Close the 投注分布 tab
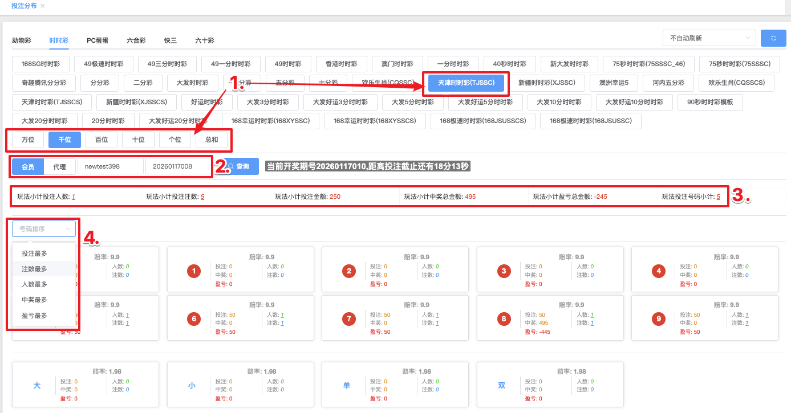Viewport: 791px width, 413px height. [43, 6]
